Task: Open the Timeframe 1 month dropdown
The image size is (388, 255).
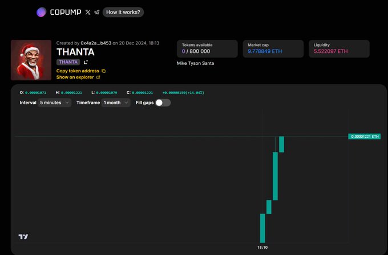Action: click(x=116, y=102)
